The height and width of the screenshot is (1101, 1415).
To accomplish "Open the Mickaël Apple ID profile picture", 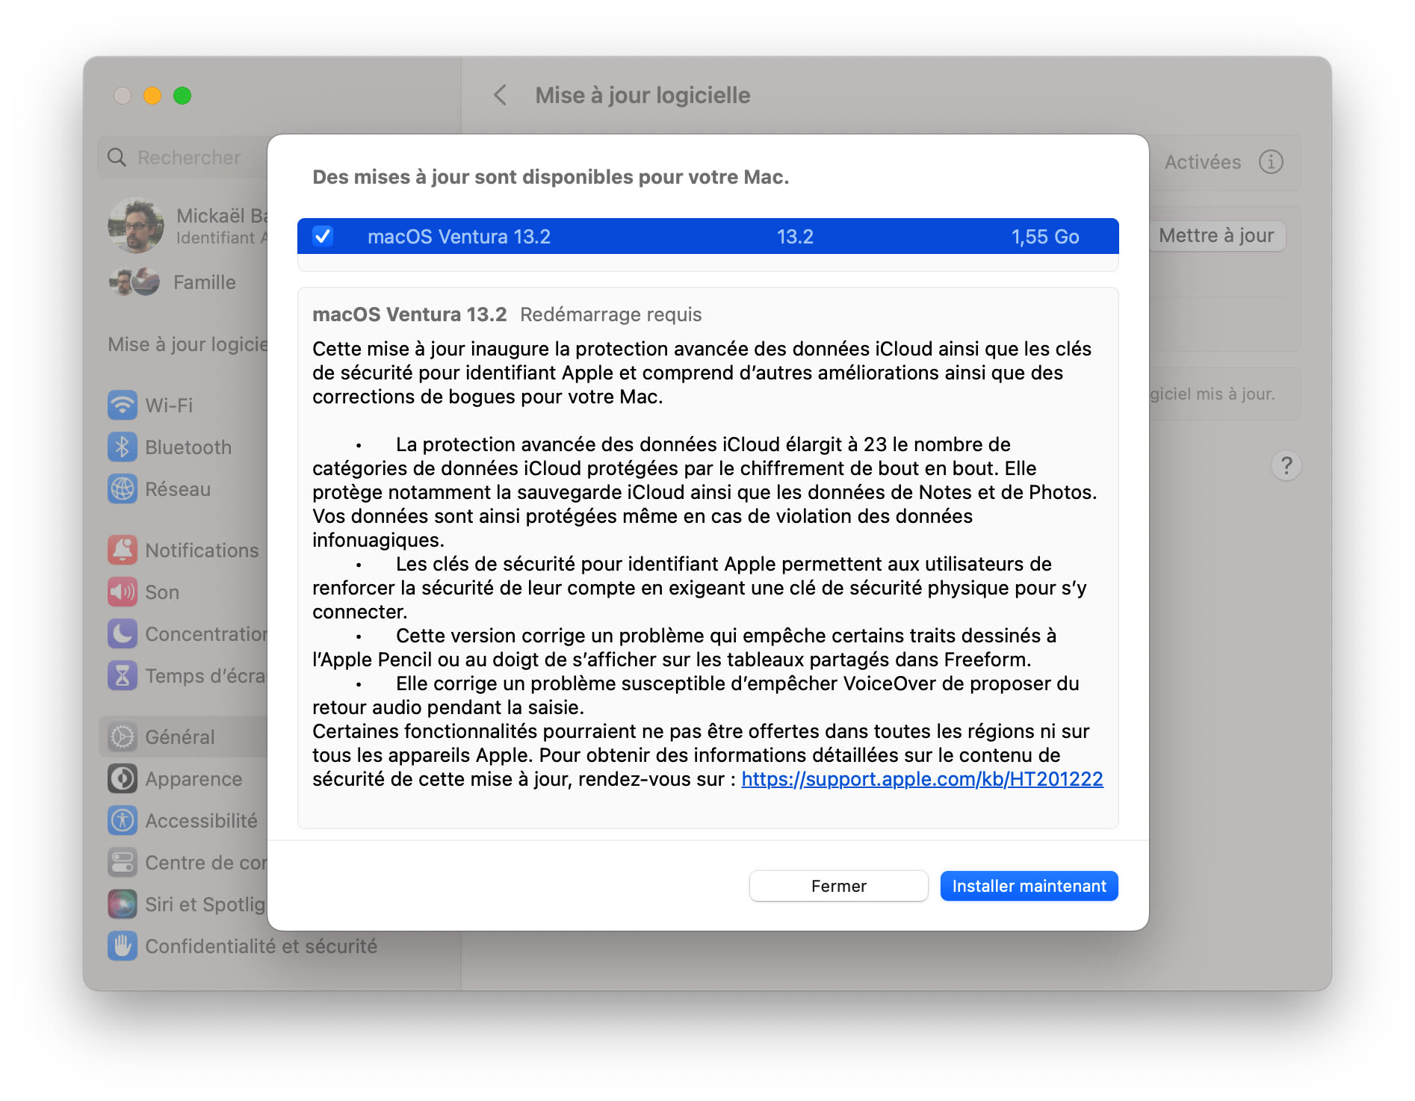I will 135,225.
